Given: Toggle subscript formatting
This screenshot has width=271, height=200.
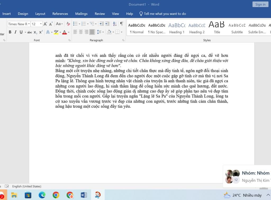Looking at the screenshot, I should pyautogui.click(x=35, y=32).
